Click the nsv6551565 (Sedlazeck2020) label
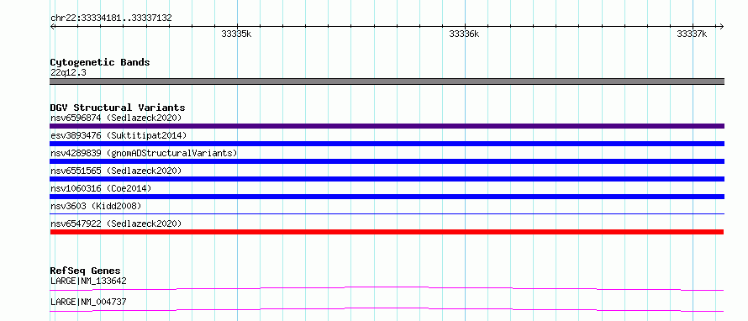This screenshot has height=321, width=748. [x=116, y=171]
